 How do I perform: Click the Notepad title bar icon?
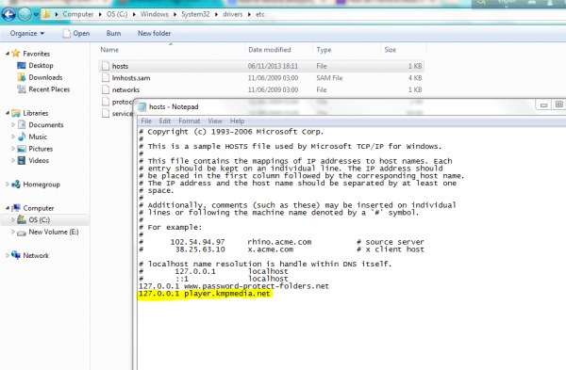click(142, 106)
